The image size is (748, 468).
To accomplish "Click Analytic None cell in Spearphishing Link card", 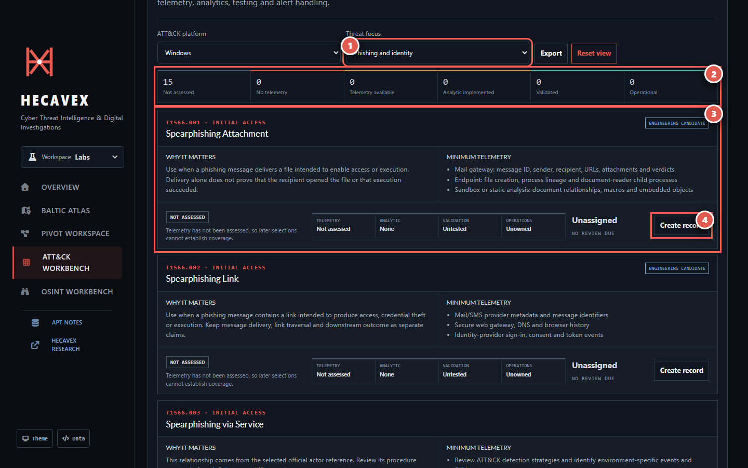I will coord(407,370).
